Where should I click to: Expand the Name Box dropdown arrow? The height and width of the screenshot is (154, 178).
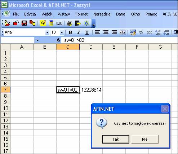37,40
